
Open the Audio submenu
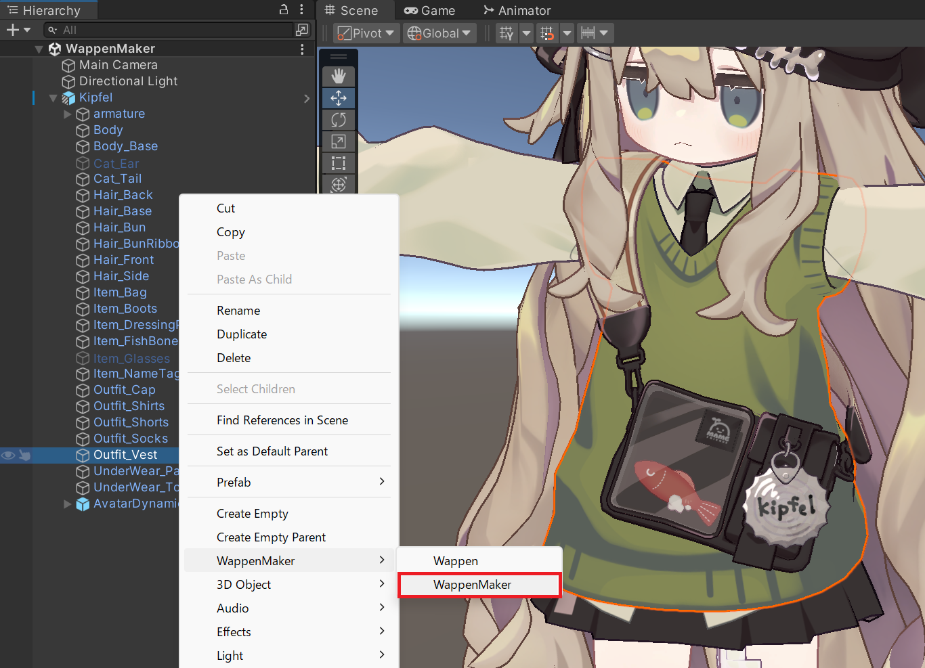point(290,608)
